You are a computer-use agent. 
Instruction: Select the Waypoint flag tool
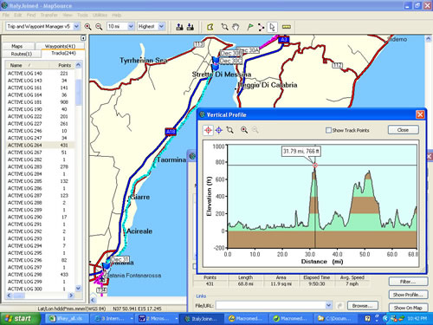(x=250, y=27)
